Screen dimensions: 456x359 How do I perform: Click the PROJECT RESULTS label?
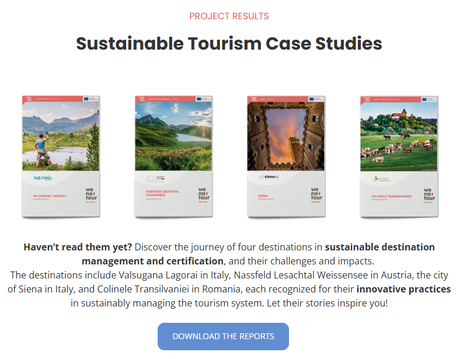click(x=229, y=16)
